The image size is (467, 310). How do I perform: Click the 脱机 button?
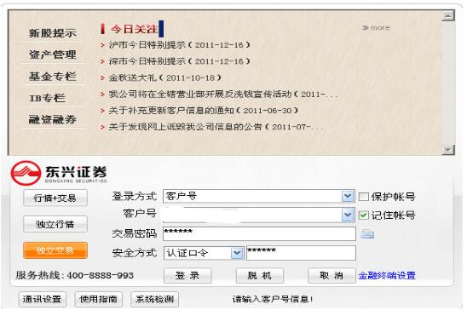tap(260, 276)
